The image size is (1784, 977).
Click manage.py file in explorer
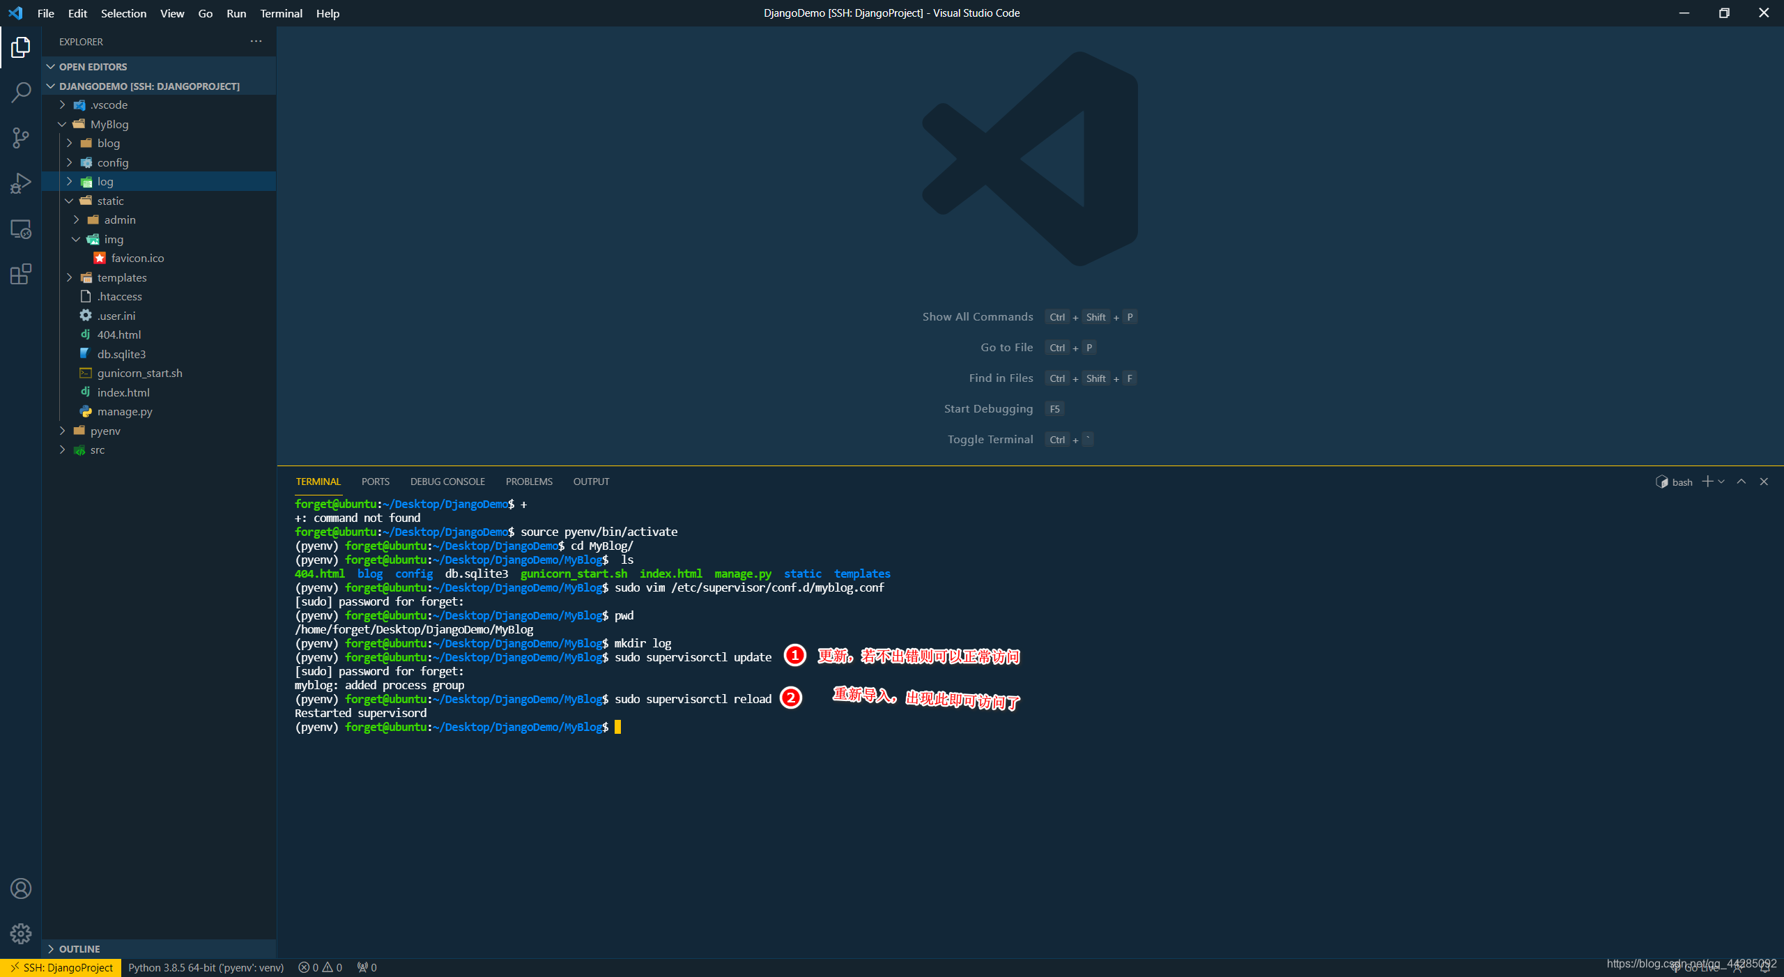[x=124, y=410]
